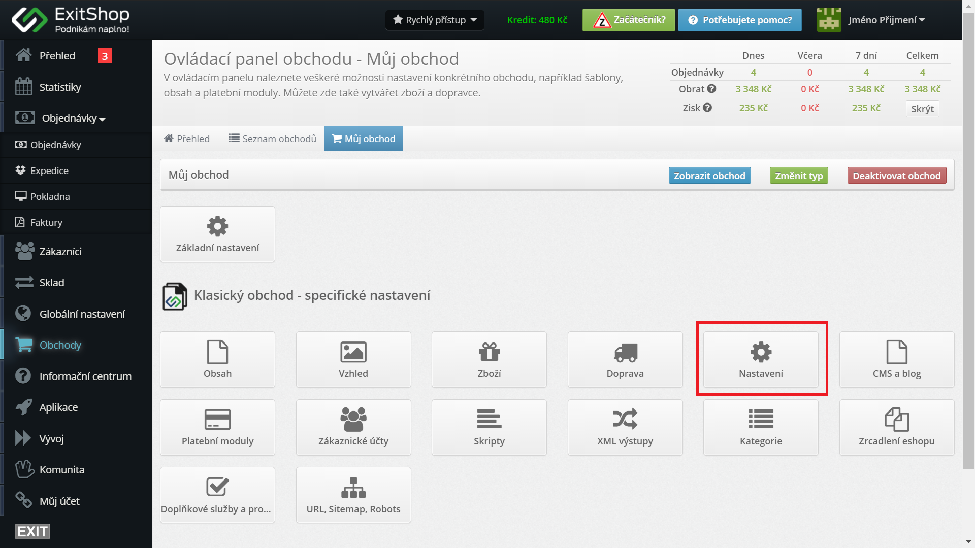Open the Zboží gift icon tile

(x=489, y=359)
